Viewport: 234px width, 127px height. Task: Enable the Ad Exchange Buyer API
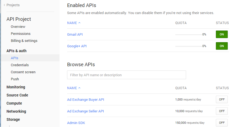222,99
